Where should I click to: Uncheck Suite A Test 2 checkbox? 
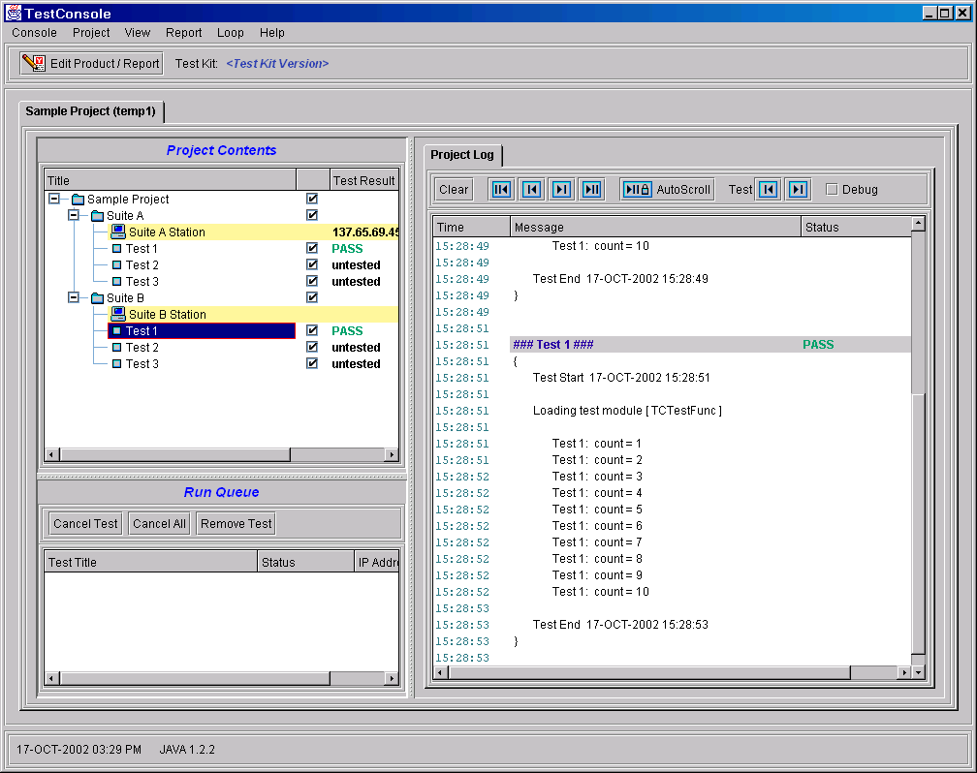(312, 264)
